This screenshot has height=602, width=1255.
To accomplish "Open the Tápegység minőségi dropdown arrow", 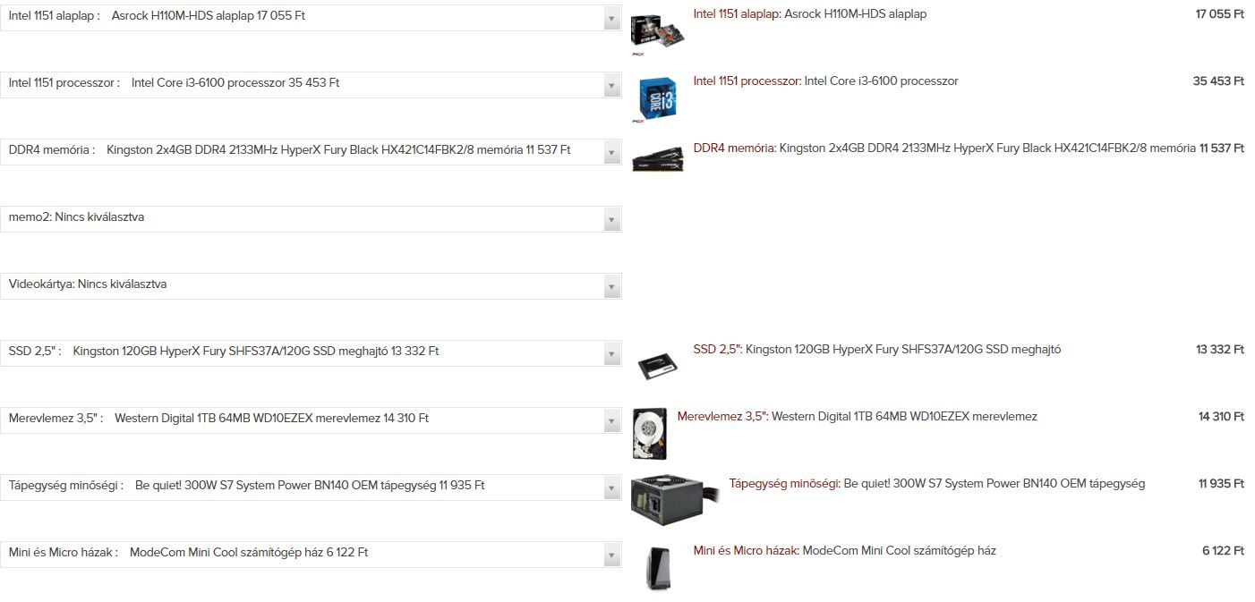I will pos(611,488).
